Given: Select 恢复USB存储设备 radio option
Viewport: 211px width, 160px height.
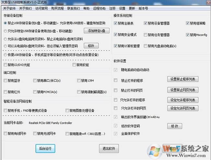Looking at the screenshot, I should pos(5,55).
